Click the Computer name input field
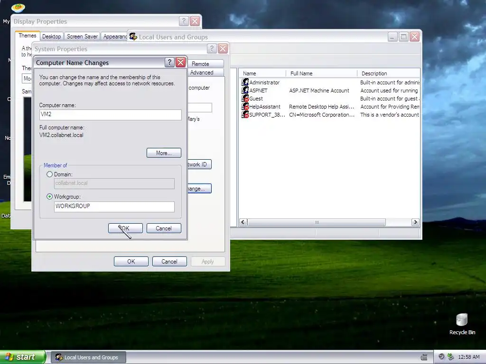 tap(110, 115)
